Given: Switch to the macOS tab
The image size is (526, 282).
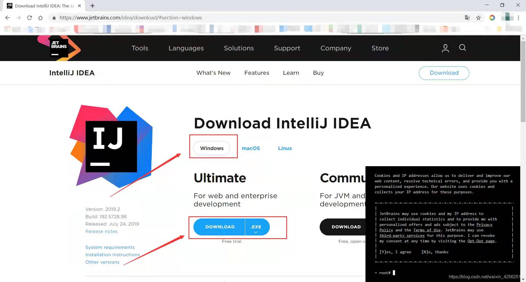Looking at the screenshot, I should pos(251,148).
